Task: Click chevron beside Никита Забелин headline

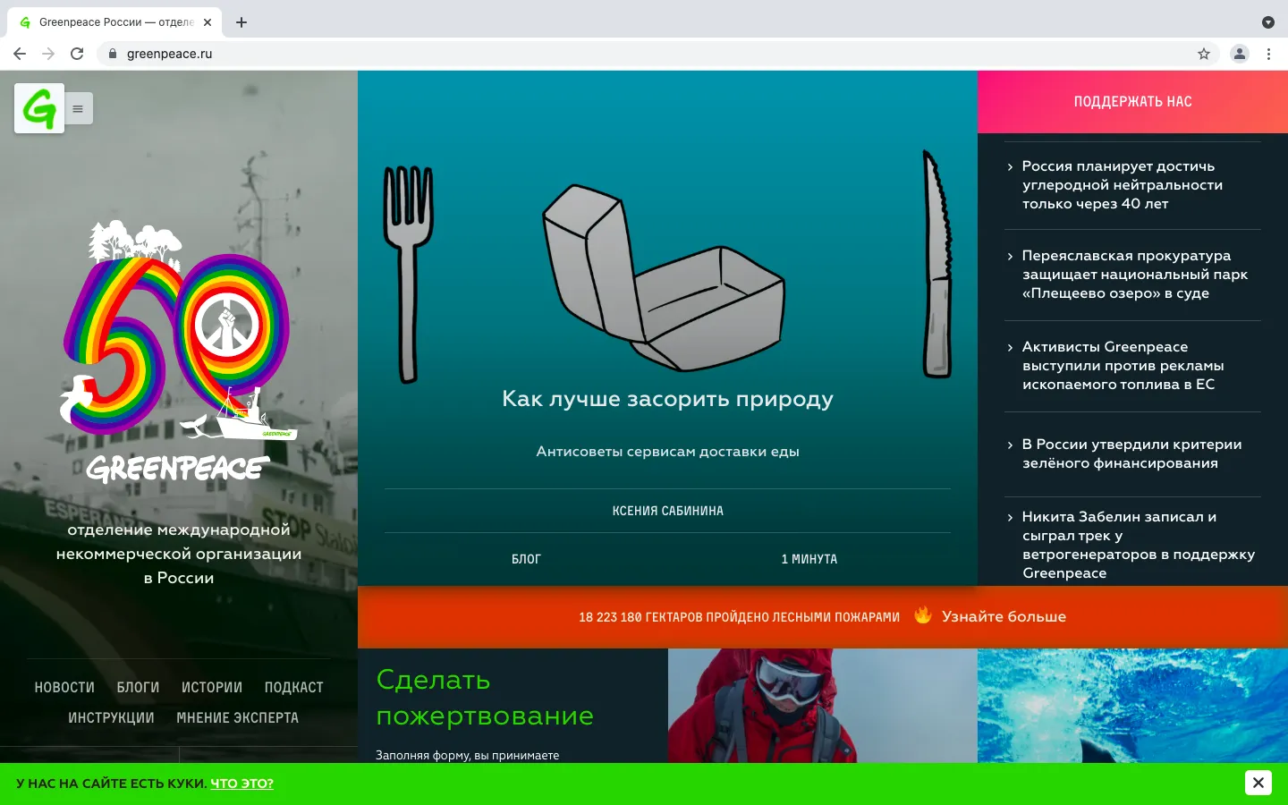Action: pos(1010,518)
